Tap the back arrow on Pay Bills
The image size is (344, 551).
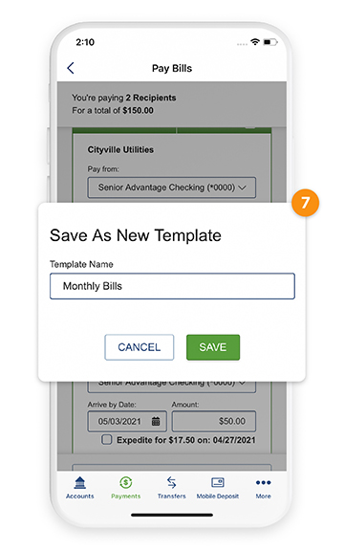pos(71,68)
